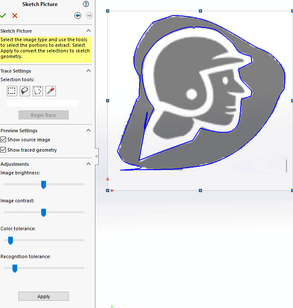Screen dimensions: 293x308
Task: Click the selected color field below selection tools
Action: 43,103
